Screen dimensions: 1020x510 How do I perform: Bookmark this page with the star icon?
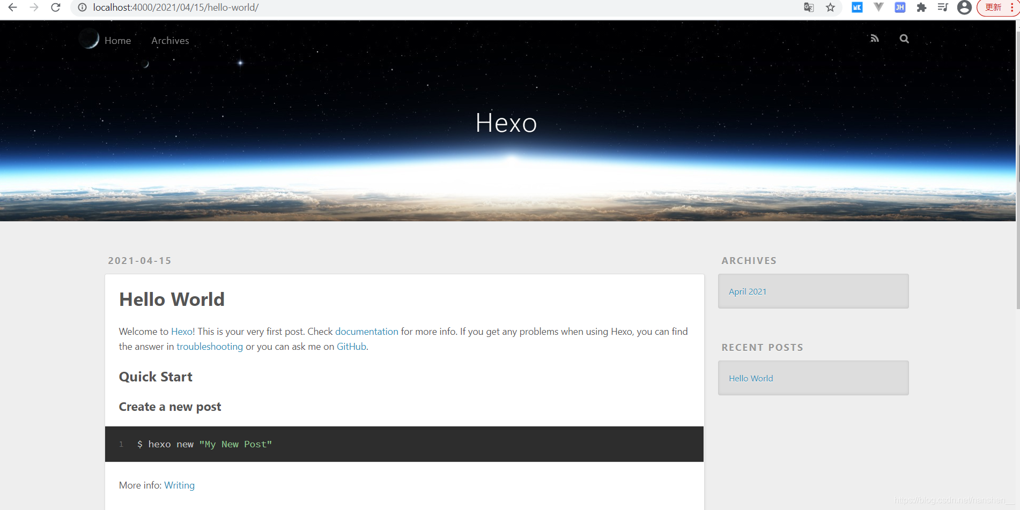pyautogui.click(x=830, y=7)
